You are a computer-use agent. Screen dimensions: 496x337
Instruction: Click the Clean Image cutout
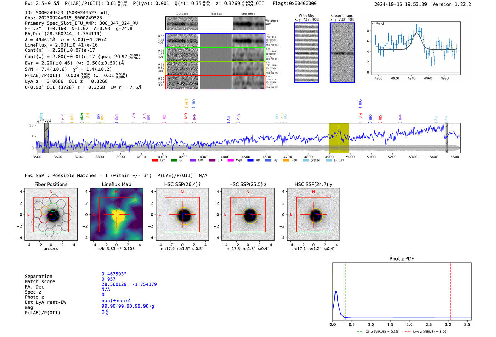(x=342, y=53)
